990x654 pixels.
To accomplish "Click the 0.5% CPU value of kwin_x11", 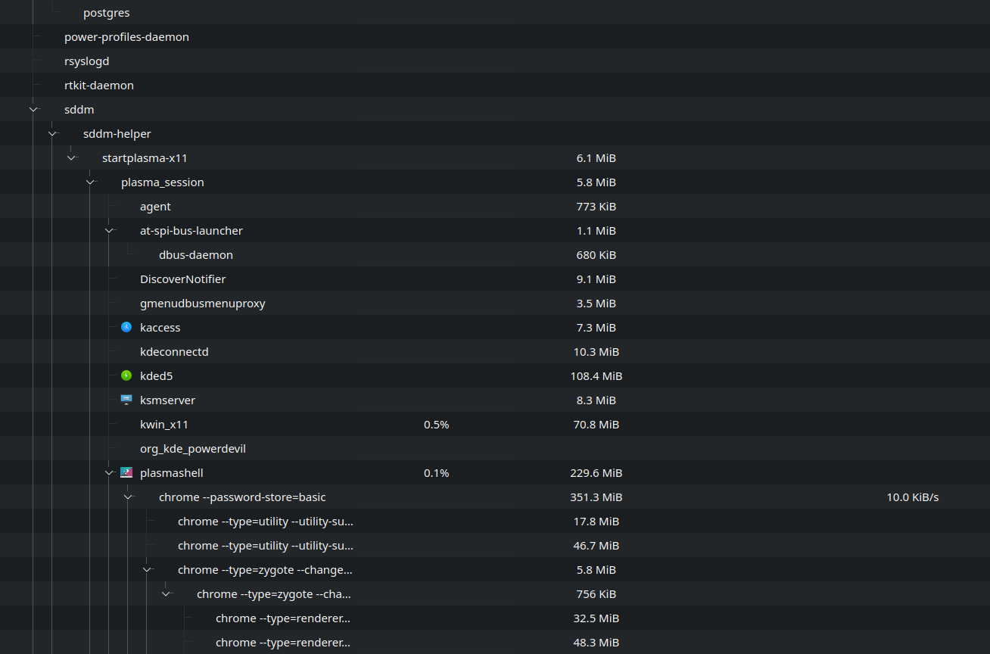I will pyautogui.click(x=437, y=424).
